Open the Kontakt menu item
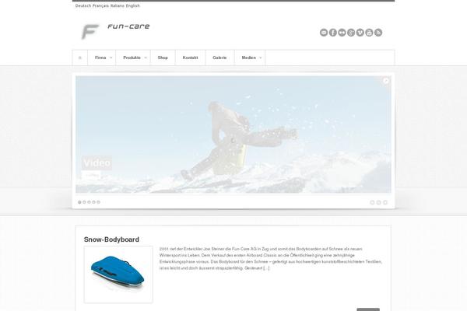This screenshot has width=467, height=311. [x=191, y=58]
